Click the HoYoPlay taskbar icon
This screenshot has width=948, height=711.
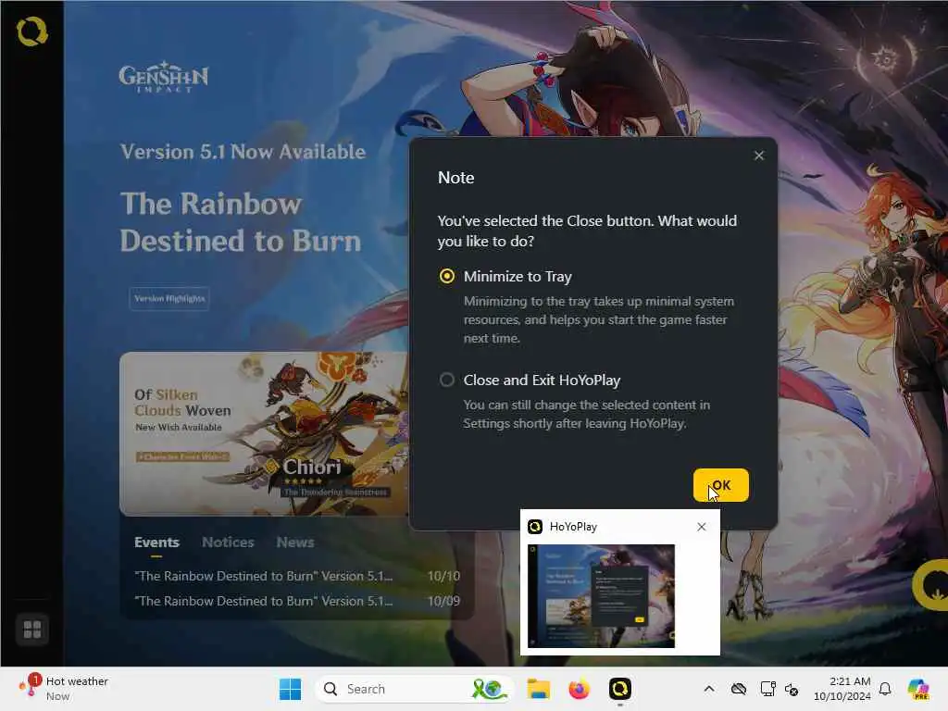tap(619, 689)
